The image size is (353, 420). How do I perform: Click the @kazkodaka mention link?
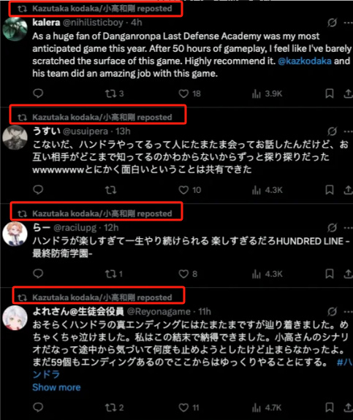point(305,61)
